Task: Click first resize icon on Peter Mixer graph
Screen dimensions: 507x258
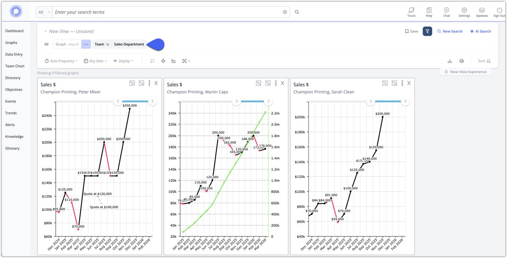Action: [132, 83]
